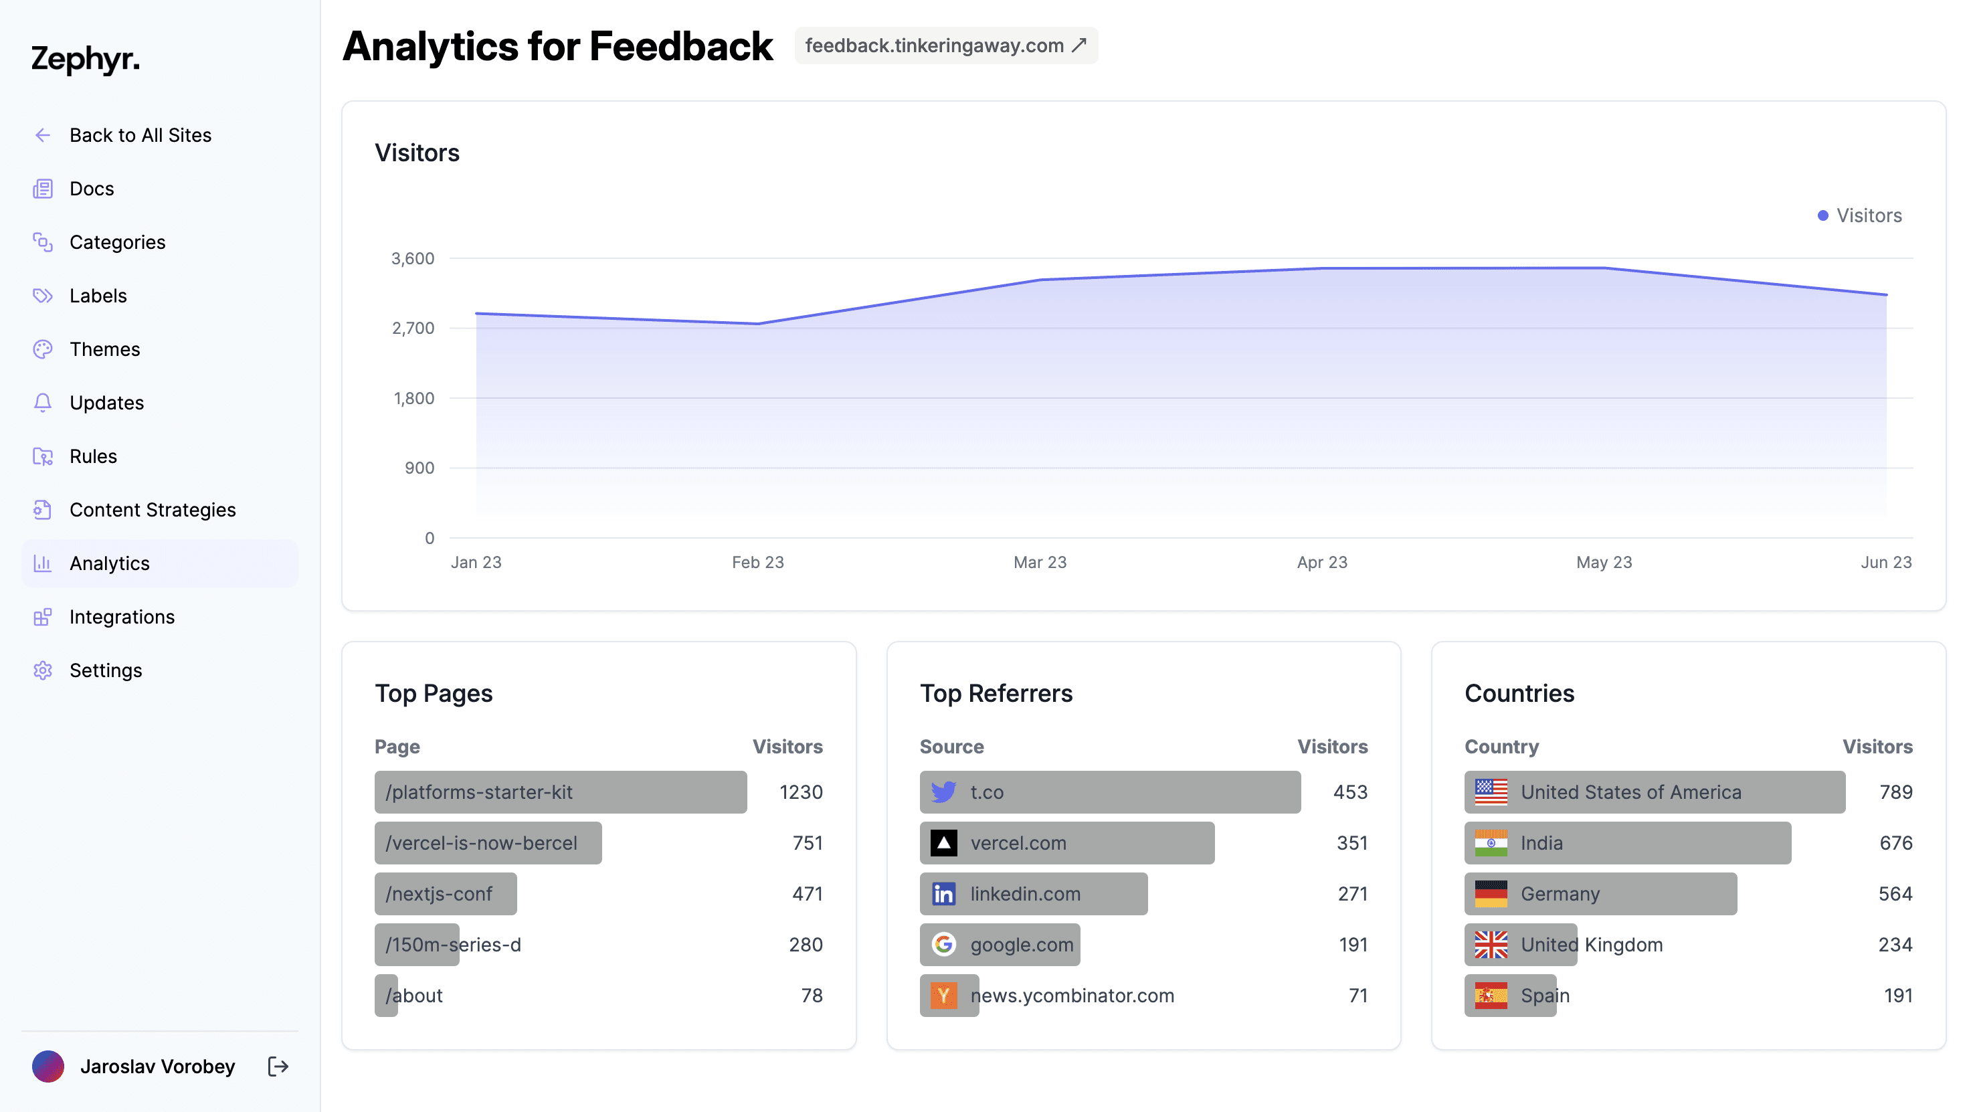The image size is (1967, 1112).
Task: Go back to All Sites
Action: click(140, 135)
